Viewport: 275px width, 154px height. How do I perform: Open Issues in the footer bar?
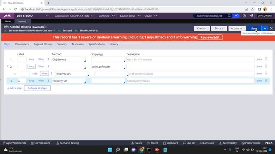tap(137, 143)
